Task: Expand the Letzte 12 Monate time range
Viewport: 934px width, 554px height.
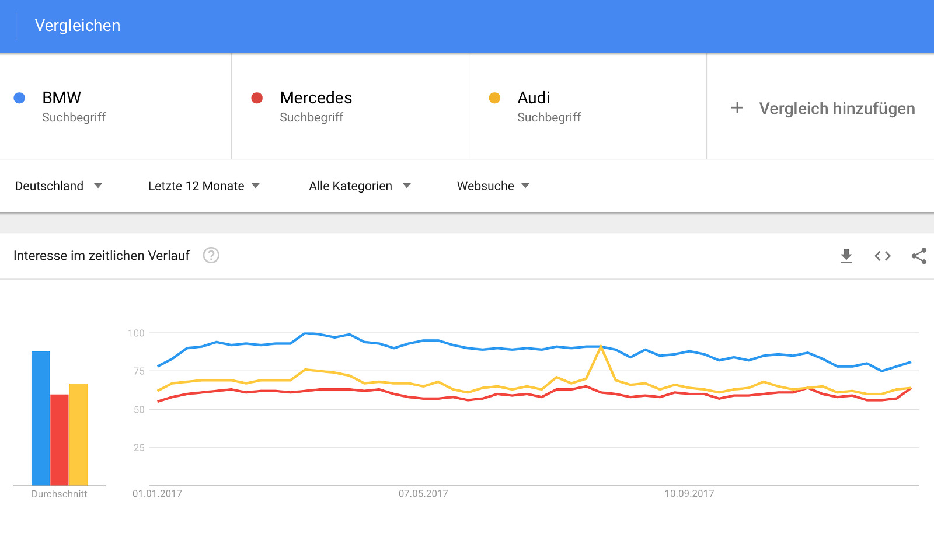Action: [204, 186]
